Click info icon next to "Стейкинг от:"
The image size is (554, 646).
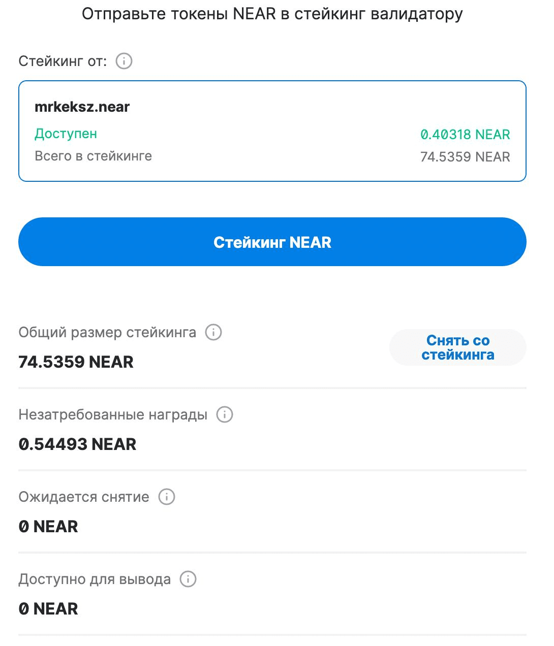[x=124, y=61]
